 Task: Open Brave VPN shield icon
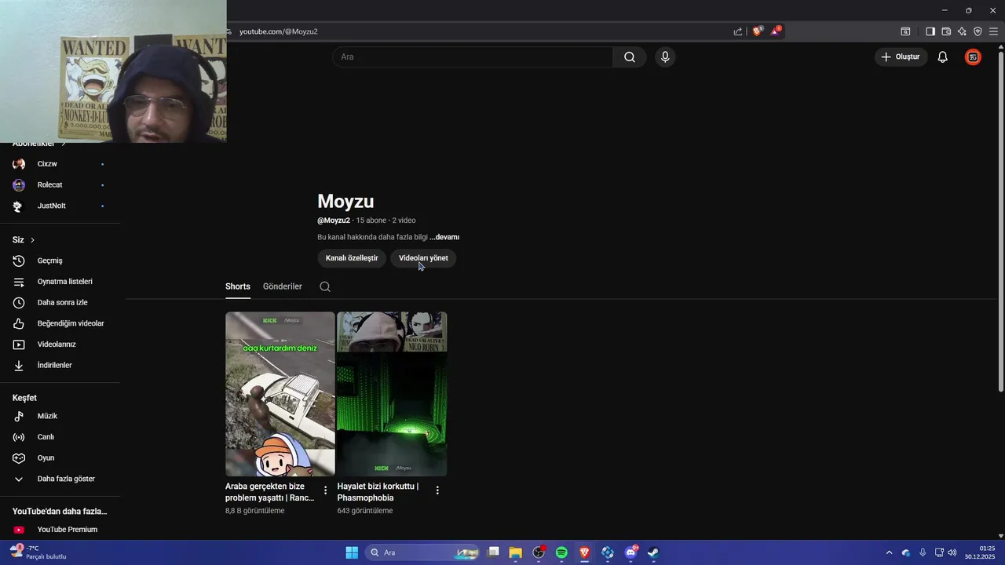pos(978,31)
